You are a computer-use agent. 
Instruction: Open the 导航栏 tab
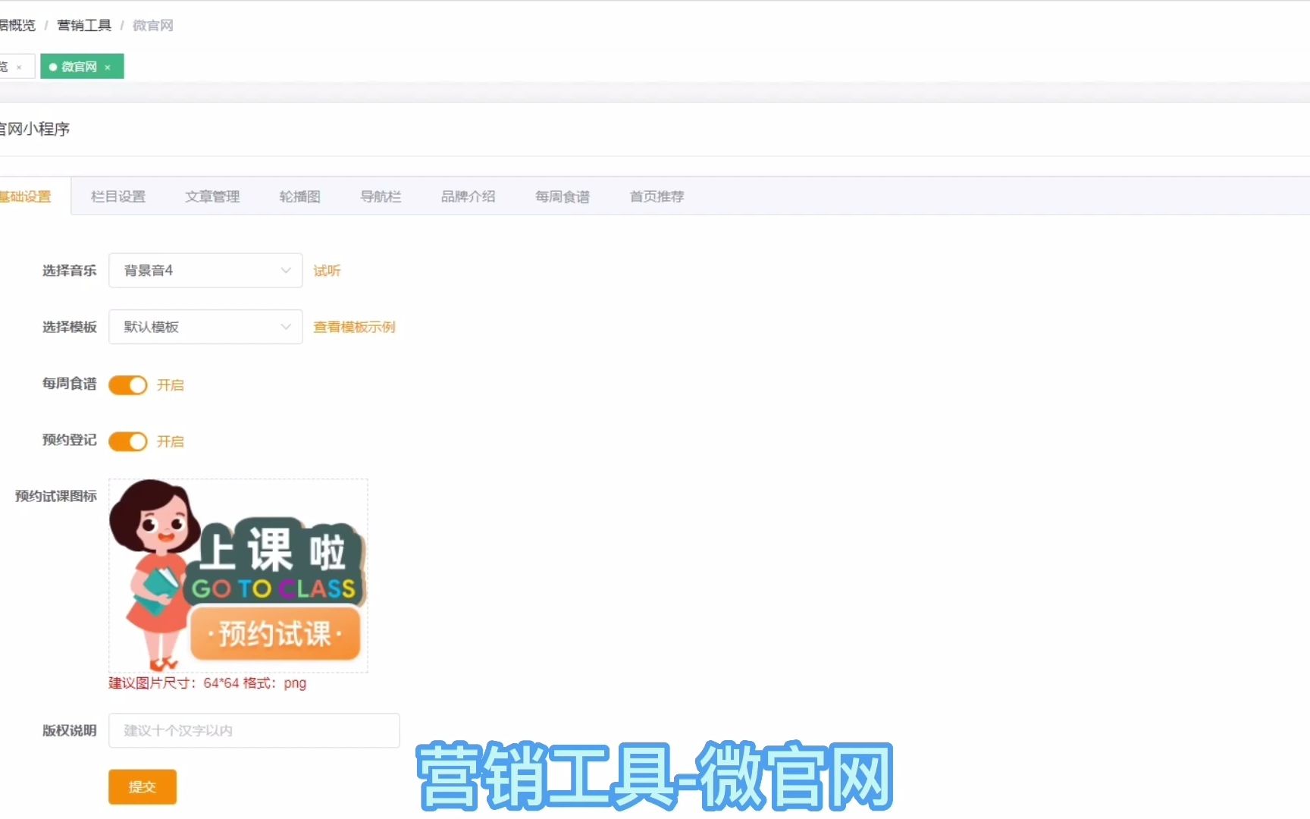point(381,196)
